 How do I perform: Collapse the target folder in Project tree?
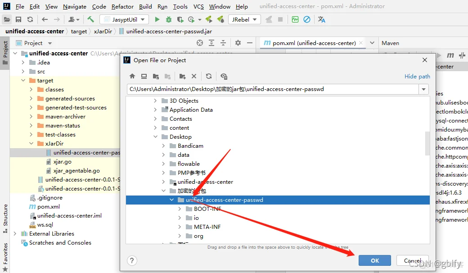click(23, 80)
